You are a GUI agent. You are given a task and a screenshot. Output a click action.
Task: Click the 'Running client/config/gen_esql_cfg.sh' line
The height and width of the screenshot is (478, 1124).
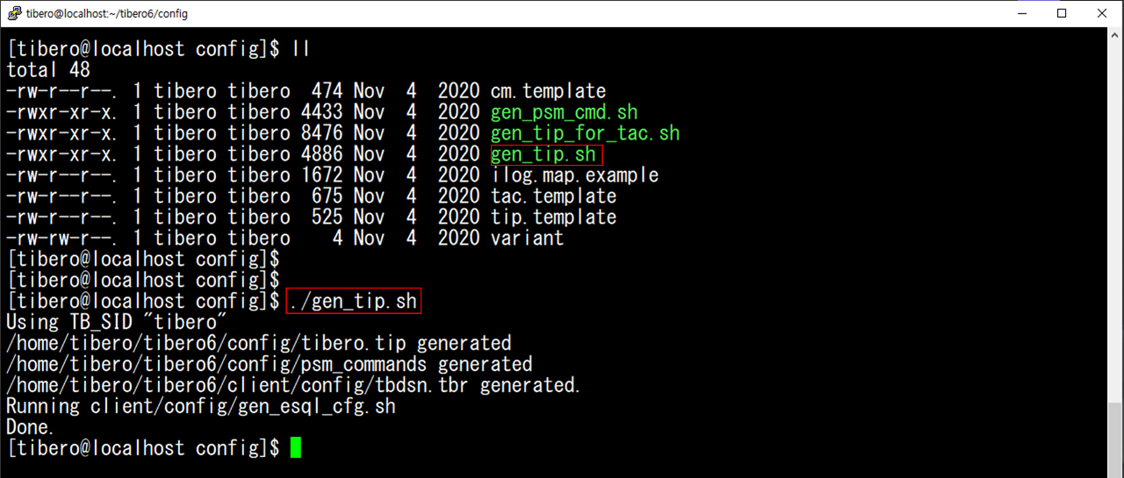(201, 406)
